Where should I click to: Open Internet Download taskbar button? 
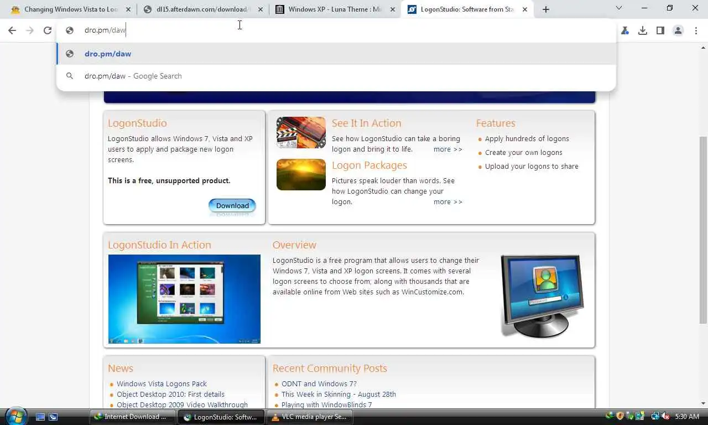(133, 417)
